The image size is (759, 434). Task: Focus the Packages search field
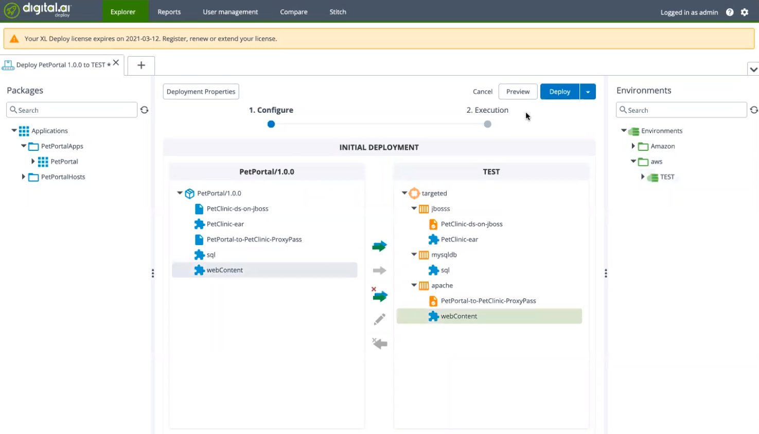pos(72,110)
